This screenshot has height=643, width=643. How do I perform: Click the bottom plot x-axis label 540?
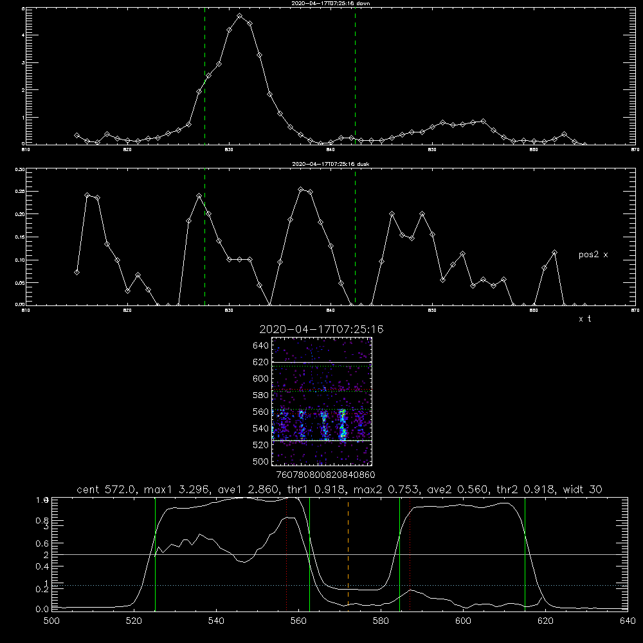(x=216, y=621)
